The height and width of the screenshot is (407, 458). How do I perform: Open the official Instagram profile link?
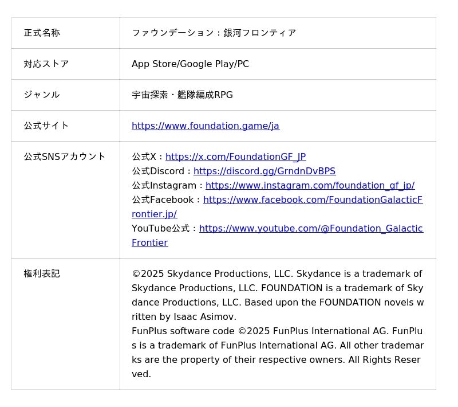[x=310, y=186]
